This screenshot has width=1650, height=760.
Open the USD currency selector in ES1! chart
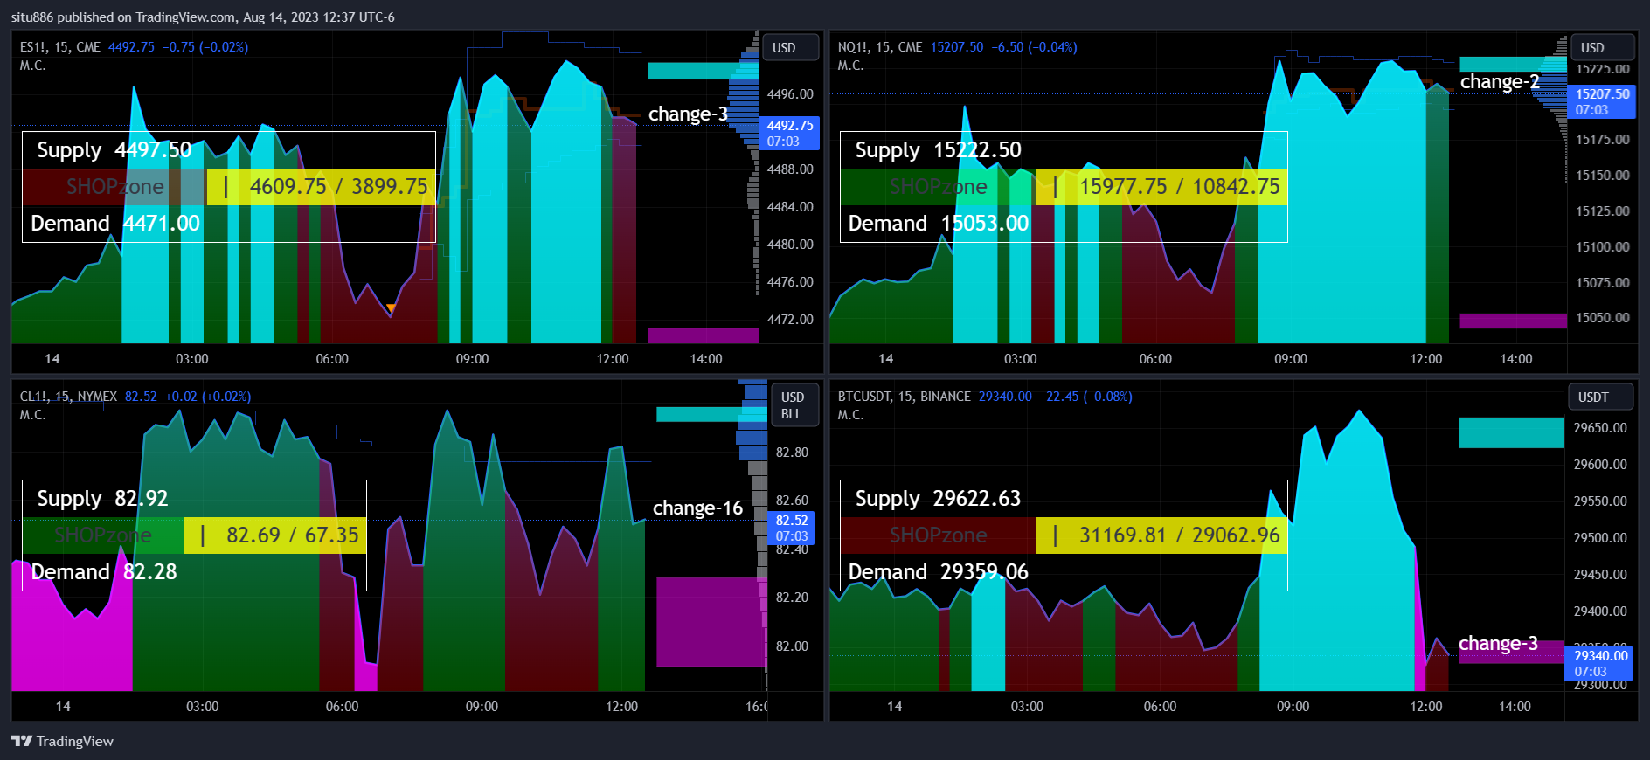(x=791, y=47)
